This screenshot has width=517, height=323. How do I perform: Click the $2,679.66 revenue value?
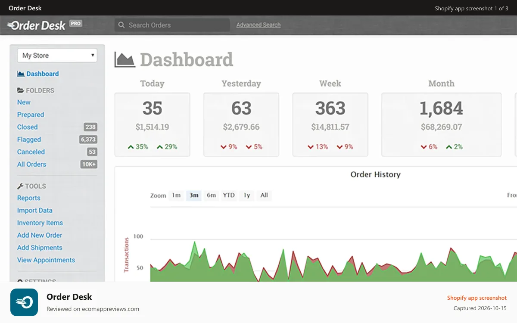[241, 127]
